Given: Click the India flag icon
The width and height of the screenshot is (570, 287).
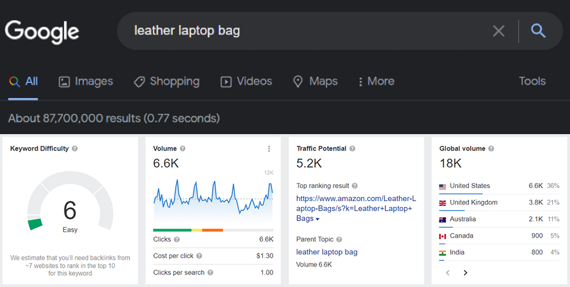Looking at the screenshot, I should 442,253.
